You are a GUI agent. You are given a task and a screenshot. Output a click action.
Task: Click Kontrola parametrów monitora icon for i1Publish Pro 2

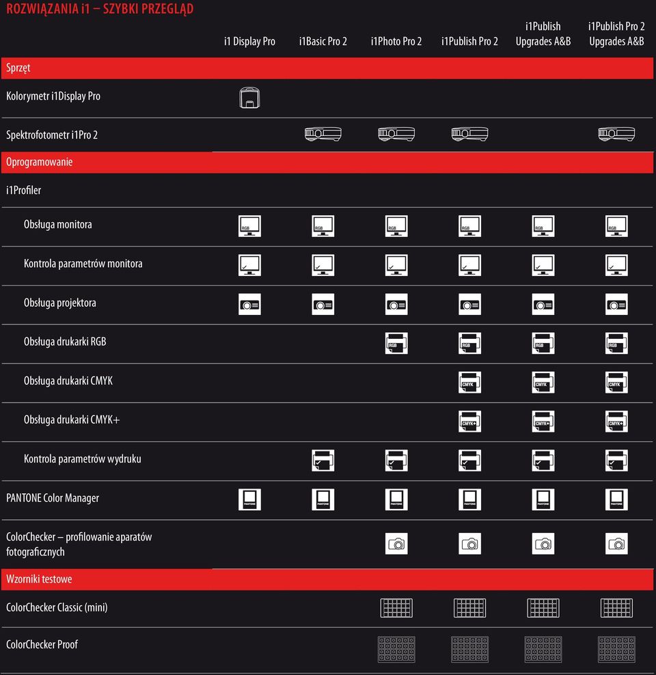coord(469,265)
